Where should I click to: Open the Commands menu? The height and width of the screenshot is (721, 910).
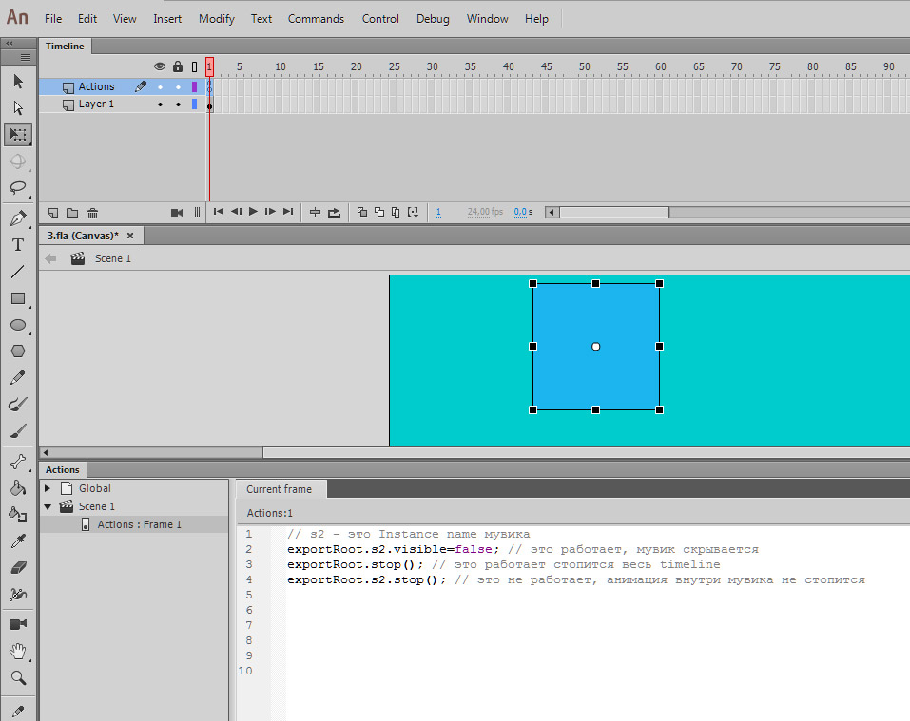point(316,19)
